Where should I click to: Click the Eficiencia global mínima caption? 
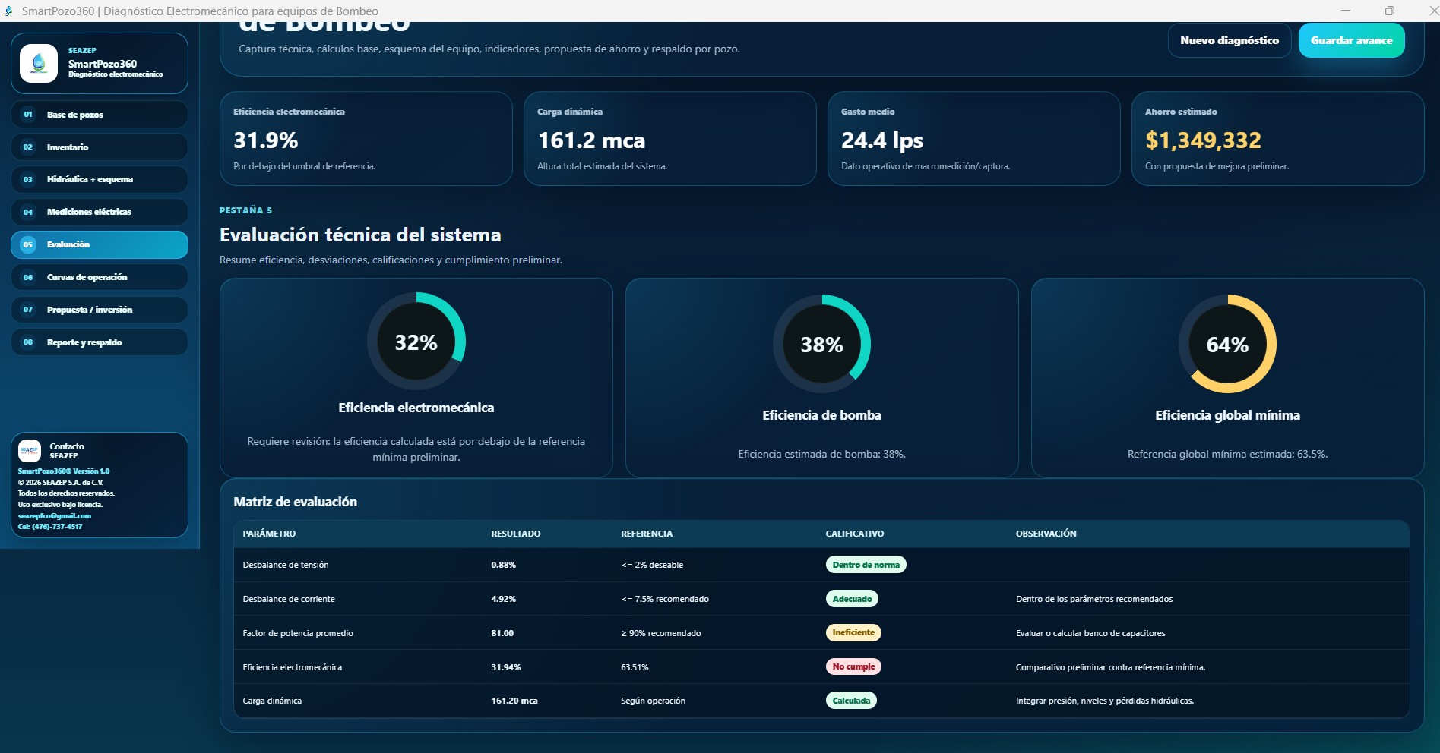click(x=1228, y=415)
